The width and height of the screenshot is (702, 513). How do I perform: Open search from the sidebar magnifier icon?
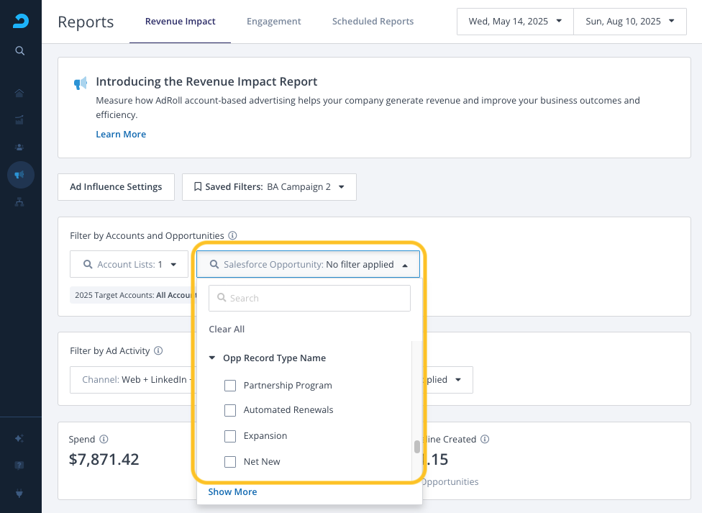(20, 50)
